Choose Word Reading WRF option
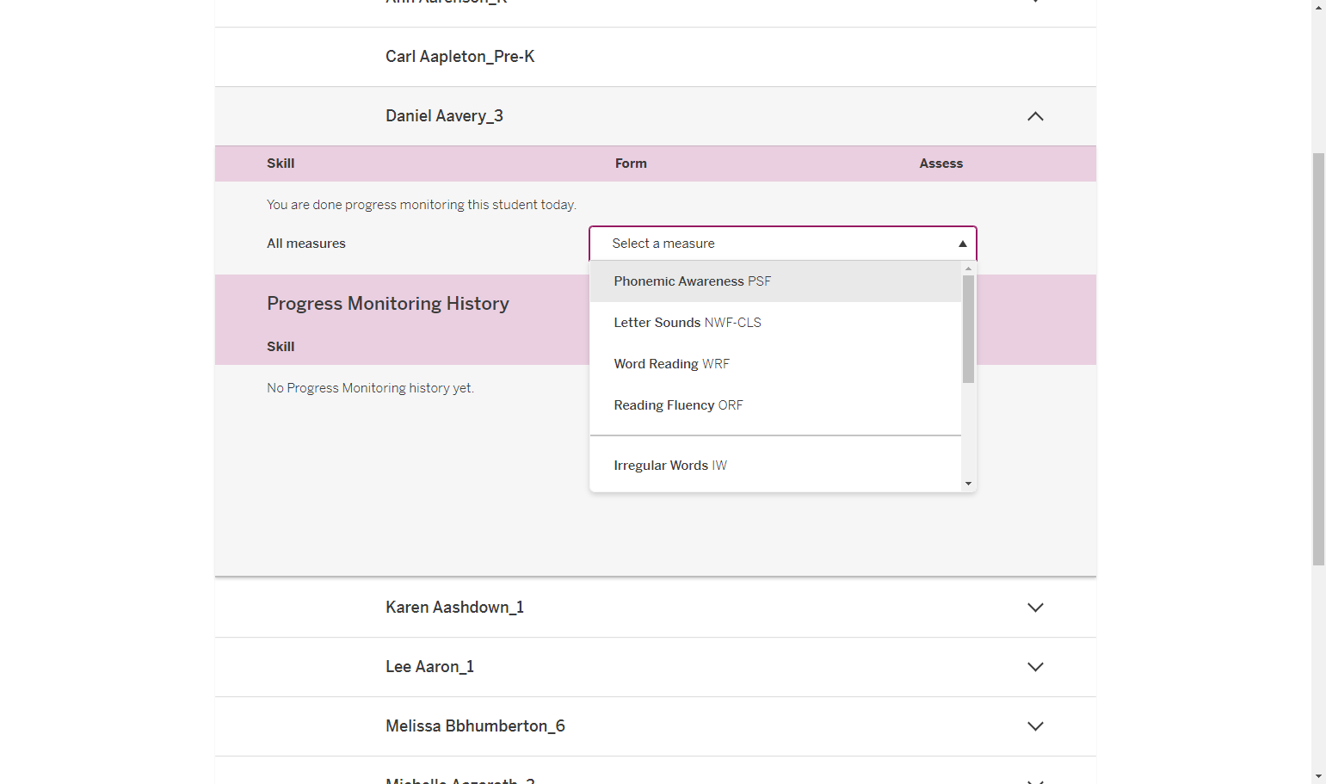Image resolution: width=1326 pixels, height=784 pixels. tap(775, 364)
